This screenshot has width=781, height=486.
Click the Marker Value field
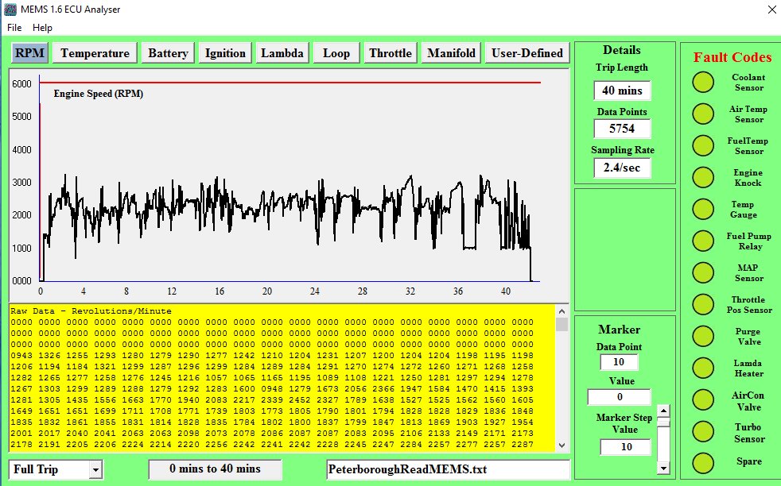click(619, 397)
